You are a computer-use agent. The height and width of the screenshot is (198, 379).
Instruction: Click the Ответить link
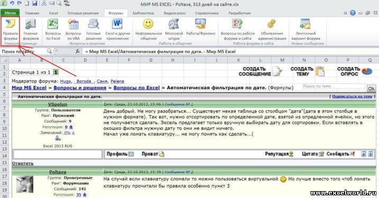click(23, 163)
